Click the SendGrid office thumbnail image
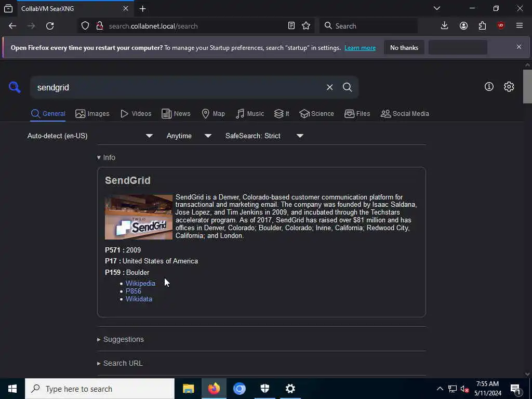Screen dimensions: 532x399 coord(138,217)
